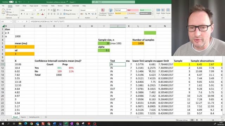Expand the cell styles gallery
The image size is (225, 126).
point(153,14)
